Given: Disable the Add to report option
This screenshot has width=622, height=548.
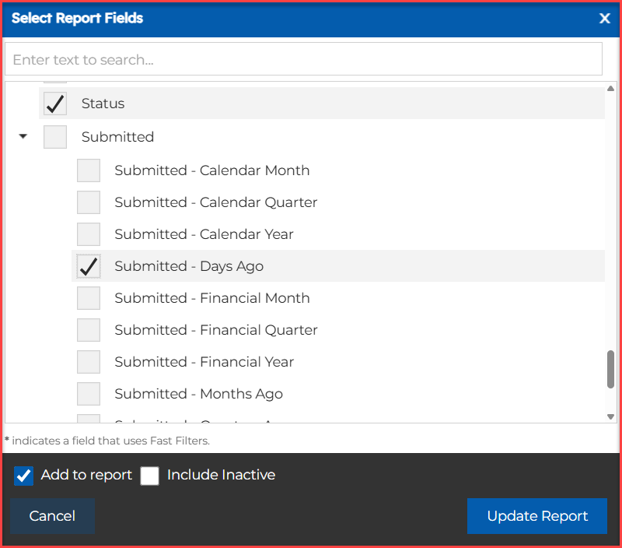Looking at the screenshot, I should (24, 476).
